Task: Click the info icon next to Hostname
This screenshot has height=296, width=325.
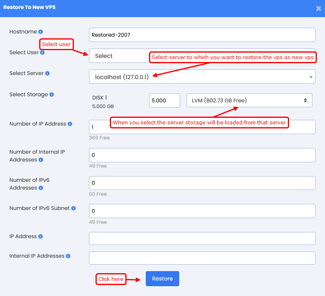Action: click(41, 32)
